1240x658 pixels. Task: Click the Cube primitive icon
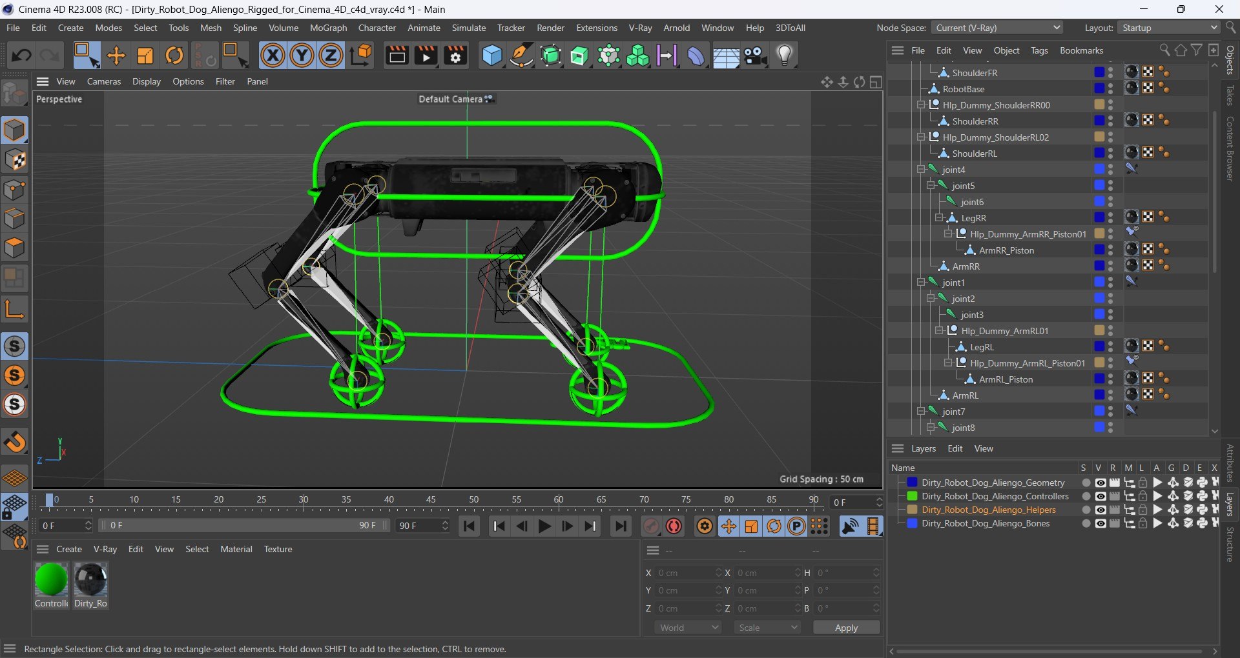pyautogui.click(x=492, y=55)
